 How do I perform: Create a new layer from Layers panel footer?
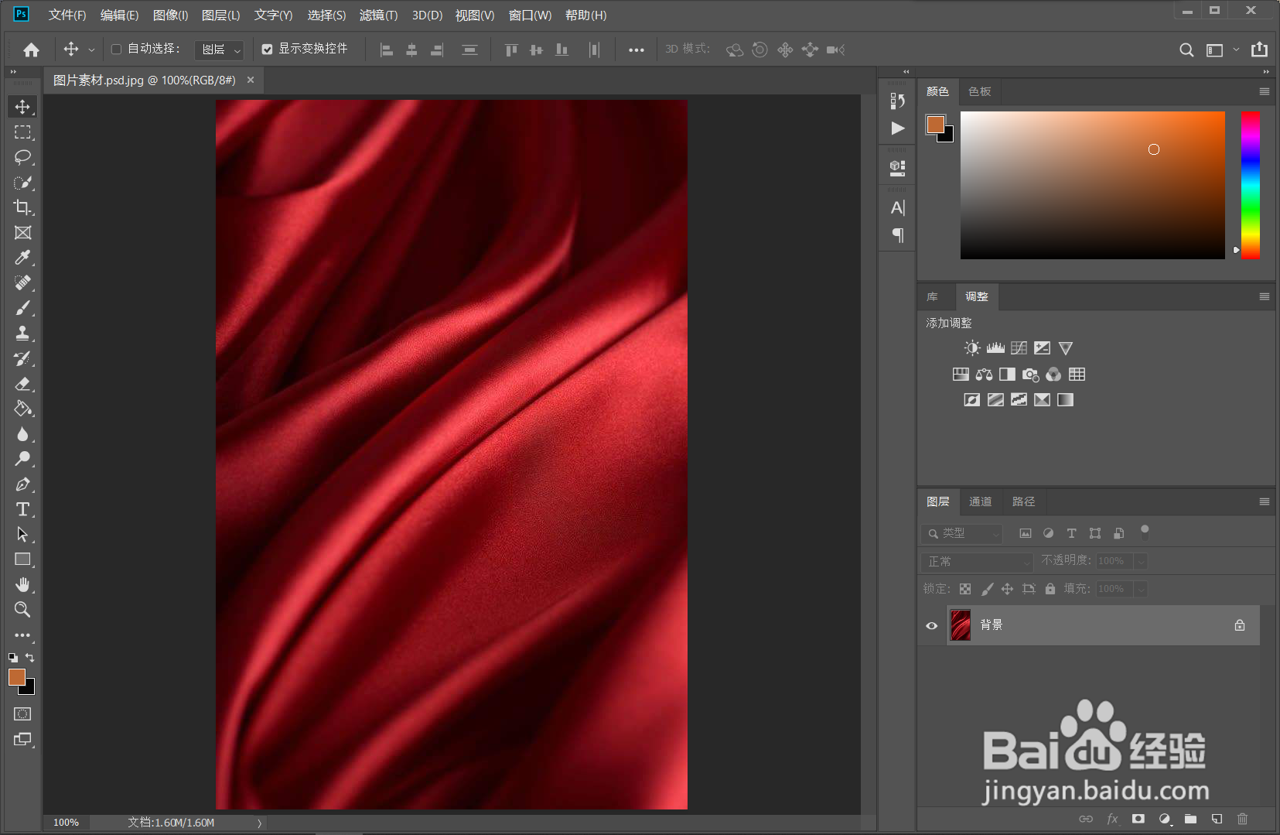1217,819
